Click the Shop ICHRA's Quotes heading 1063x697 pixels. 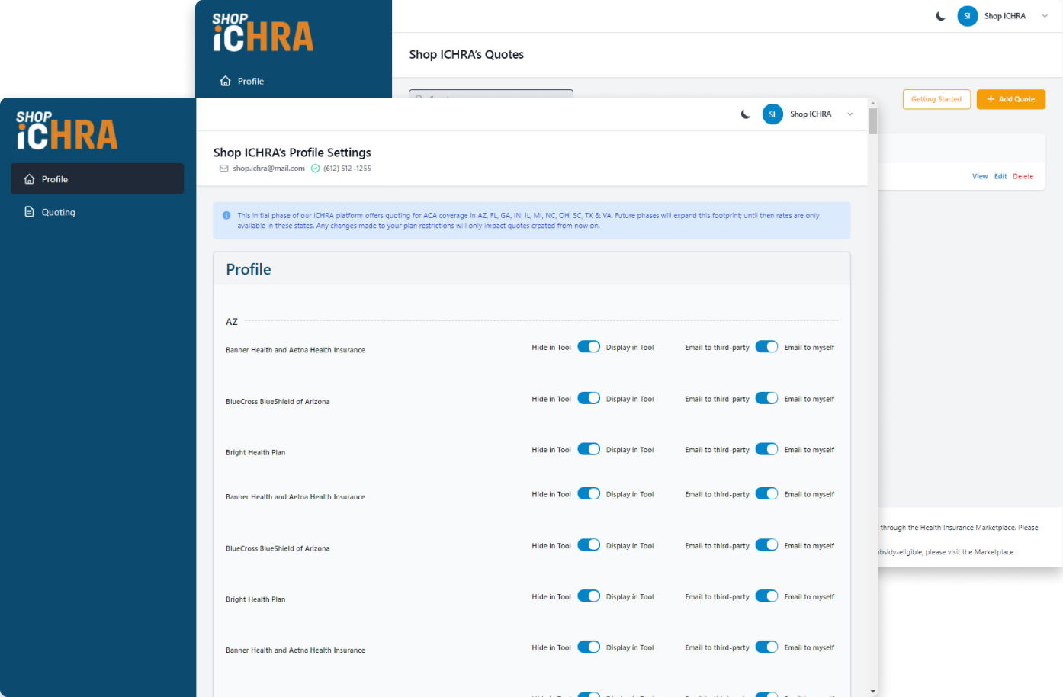click(x=466, y=54)
